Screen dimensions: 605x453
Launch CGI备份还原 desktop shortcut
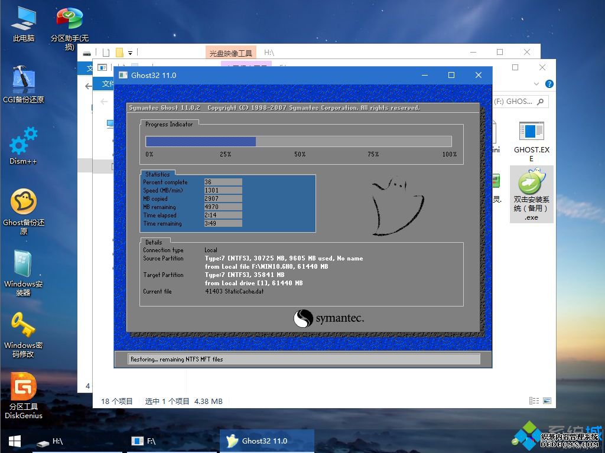point(24,84)
